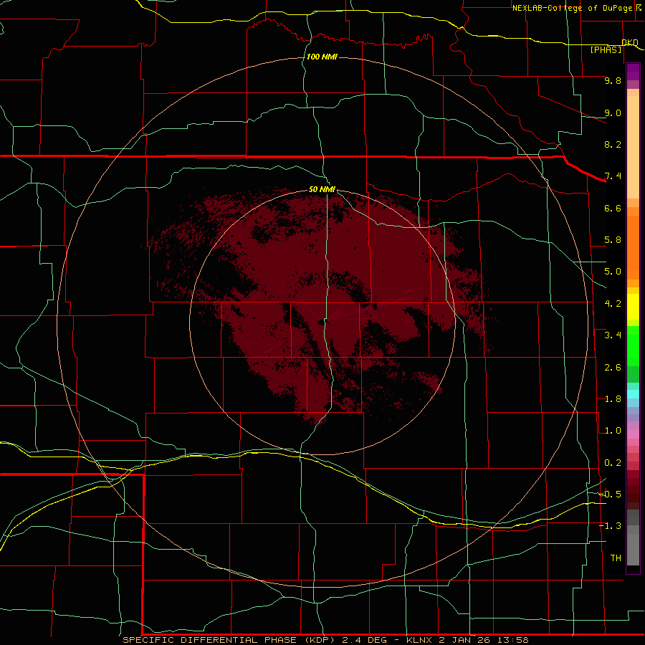Screen dimensions: 645x645
Task: Click the 4.2 value on the color scale
Action: [x=613, y=304]
